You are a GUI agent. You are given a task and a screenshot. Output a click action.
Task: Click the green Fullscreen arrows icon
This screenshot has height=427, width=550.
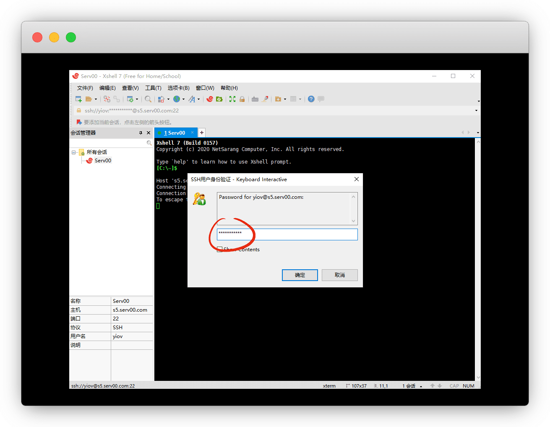tap(232, 99)
